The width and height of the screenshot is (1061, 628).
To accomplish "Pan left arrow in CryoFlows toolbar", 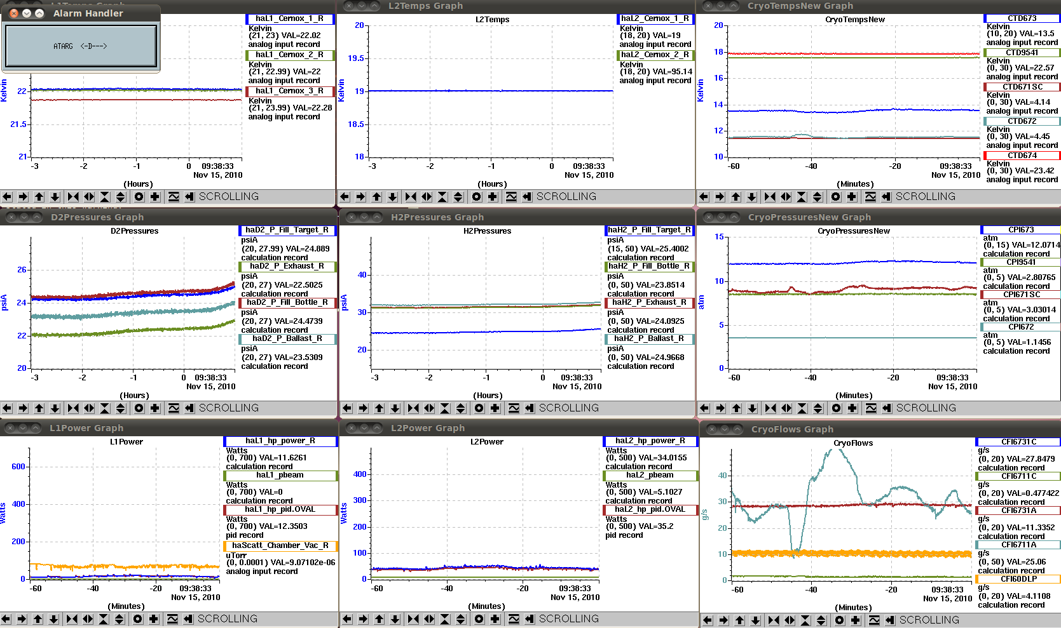I will coord(708,620).
